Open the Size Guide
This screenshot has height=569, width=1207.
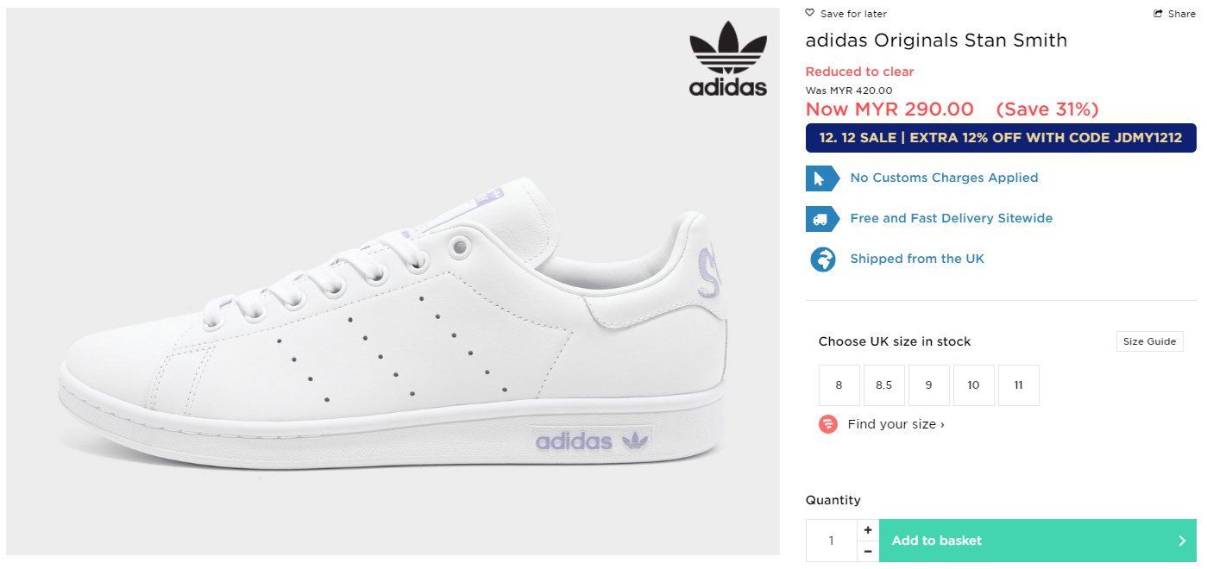coord(1149,341)
